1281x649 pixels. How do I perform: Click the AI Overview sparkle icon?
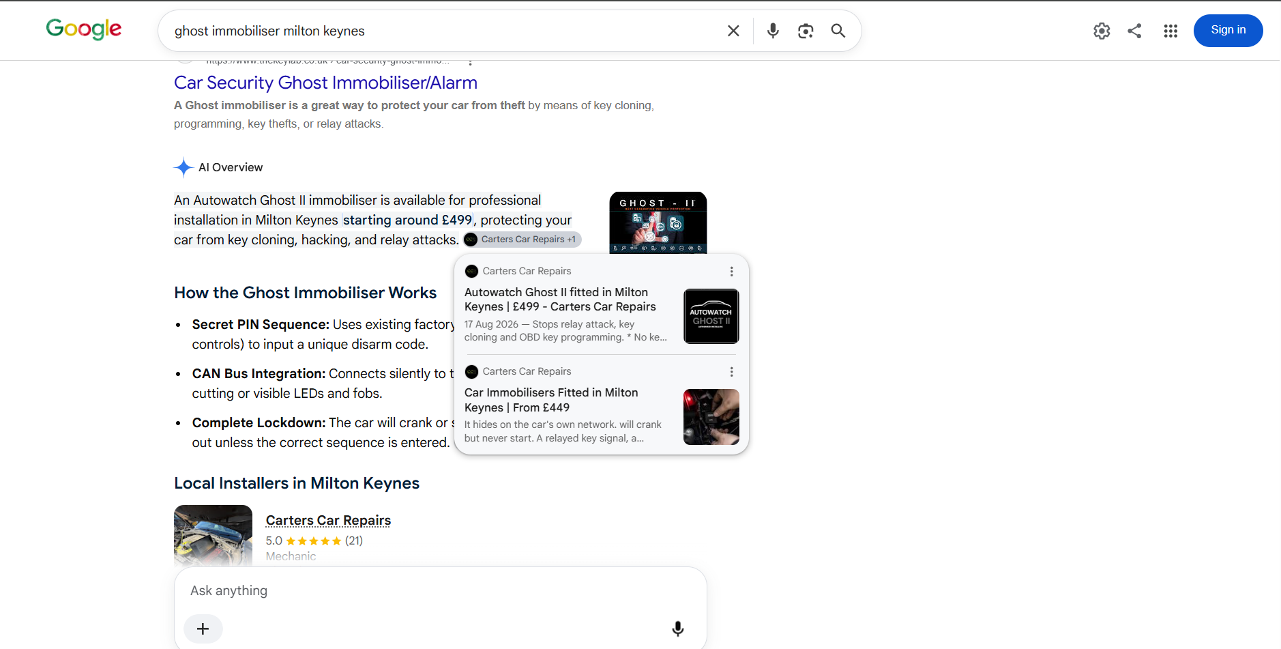tap(183, 167)
